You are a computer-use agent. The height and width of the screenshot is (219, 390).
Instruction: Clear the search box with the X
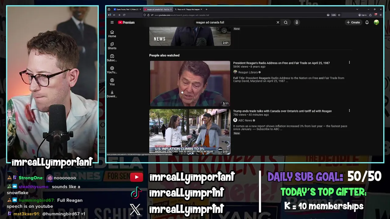coord(278,23)
